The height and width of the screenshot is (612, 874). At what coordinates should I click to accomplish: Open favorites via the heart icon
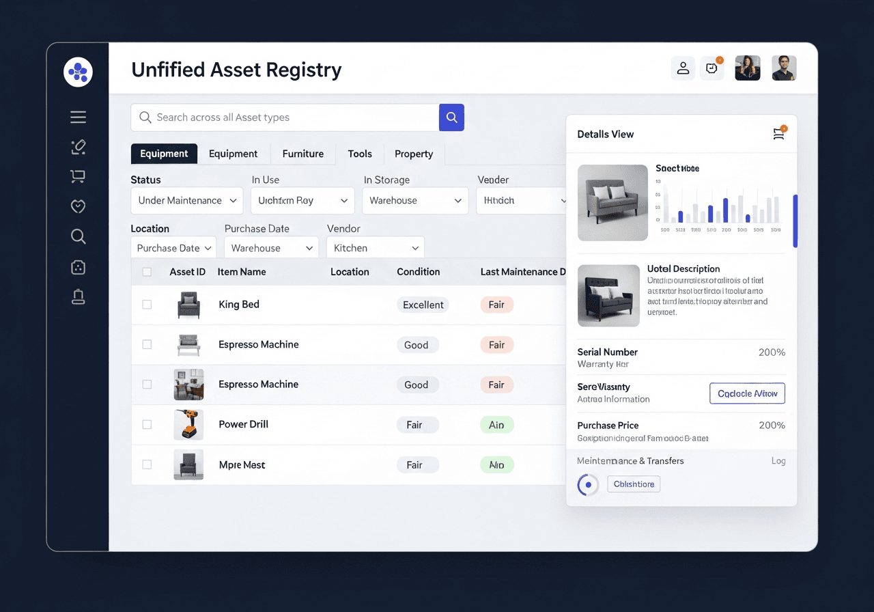pyautogui.click(x=78, y=206)
